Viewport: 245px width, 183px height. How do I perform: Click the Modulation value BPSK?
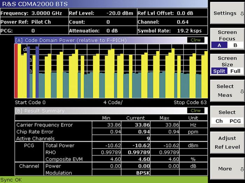[143, 173]
